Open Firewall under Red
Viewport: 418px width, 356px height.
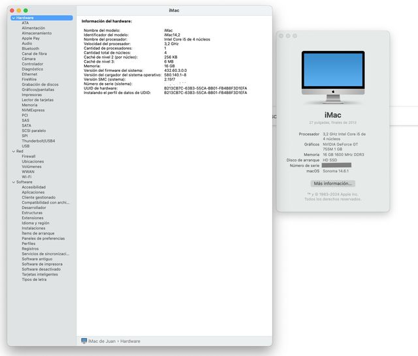pos(29,156)
